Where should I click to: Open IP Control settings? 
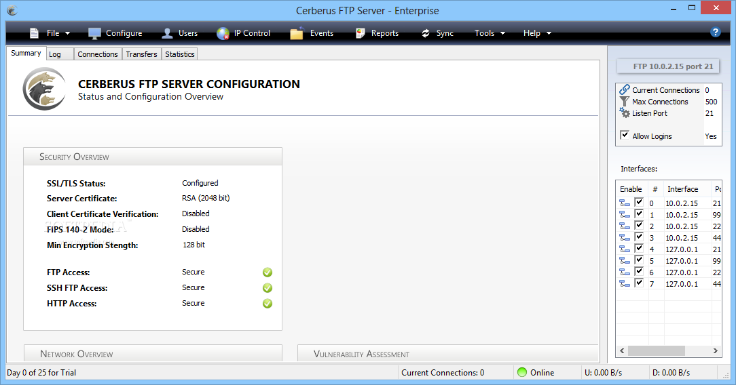click(x=244, y=33)
